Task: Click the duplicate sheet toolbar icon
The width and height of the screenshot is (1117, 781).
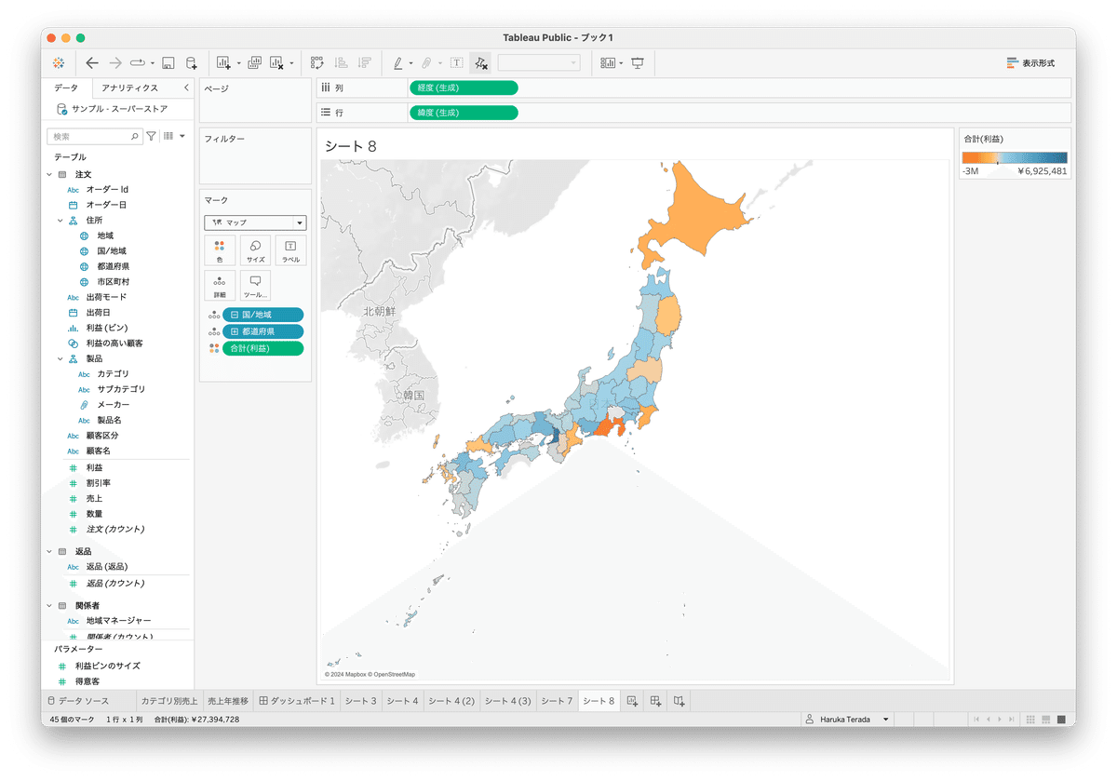Action: pos(254,62)
